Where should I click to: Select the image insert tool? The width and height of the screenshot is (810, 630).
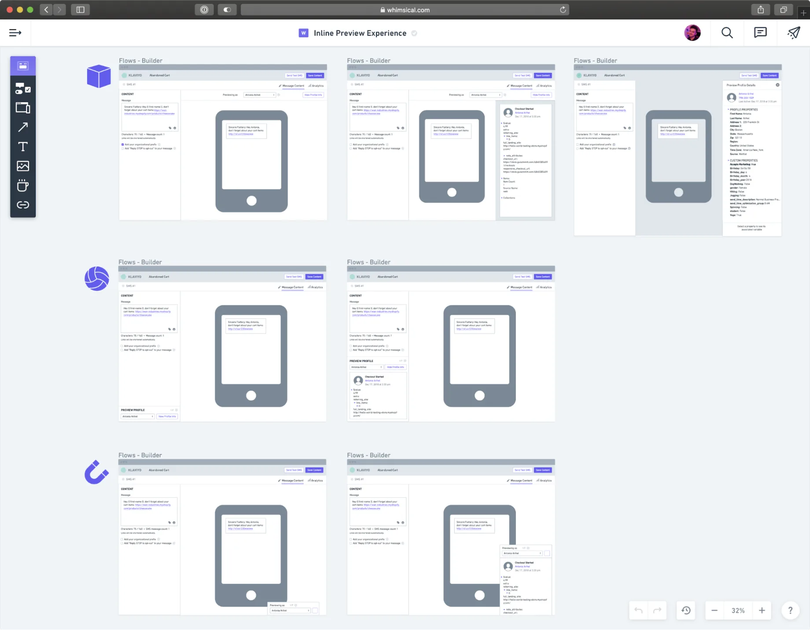coord(23,166)
